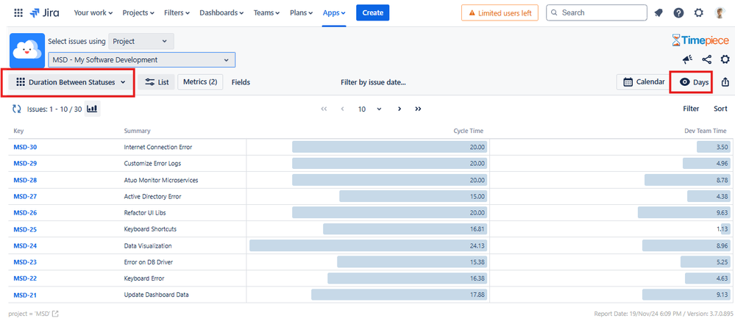
Task: Jump to last page of results
Action: click(x=418, y=109)
